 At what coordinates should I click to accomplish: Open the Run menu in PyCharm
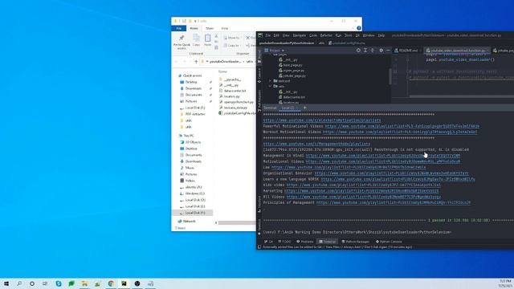point(338,35)
